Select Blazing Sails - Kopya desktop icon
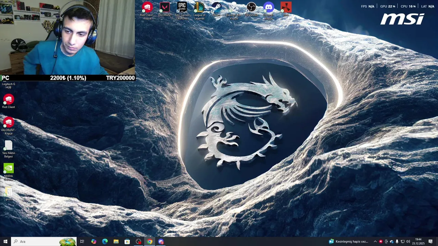This screenshot has height=246, width=438. pos(234,11)
